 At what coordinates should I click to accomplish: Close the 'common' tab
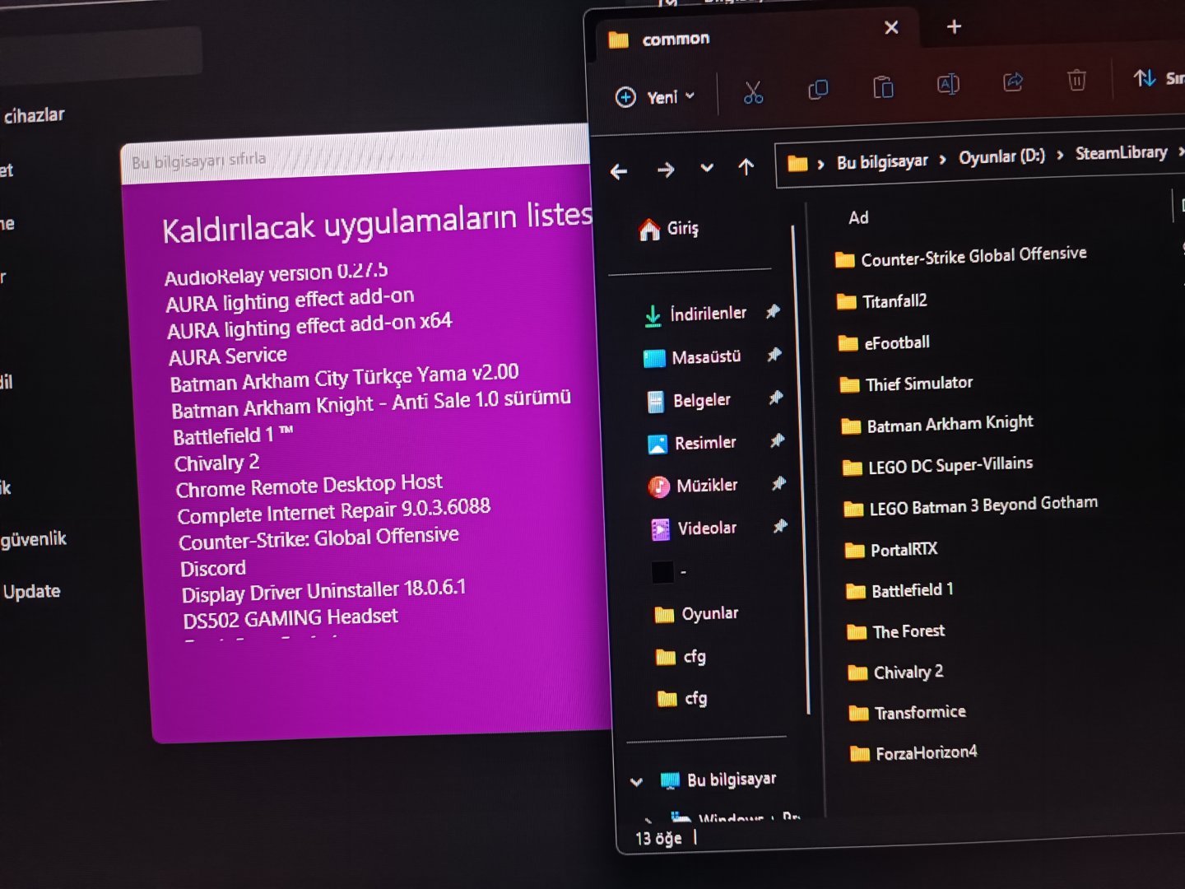(891, 28)
